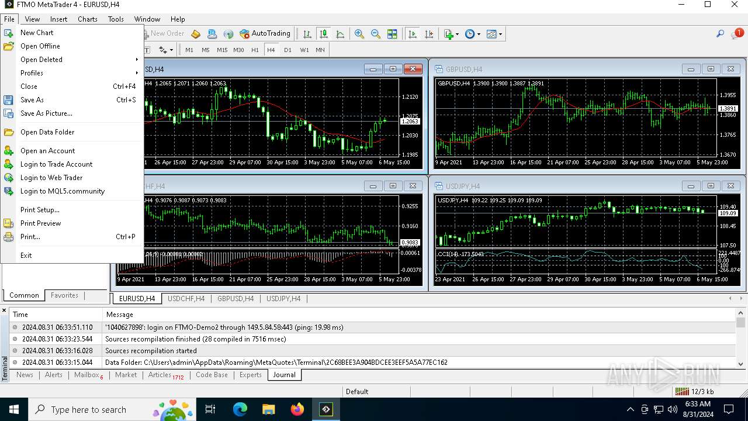Switch to the USDJPY,H4 chart tab

tap(283, 299)
